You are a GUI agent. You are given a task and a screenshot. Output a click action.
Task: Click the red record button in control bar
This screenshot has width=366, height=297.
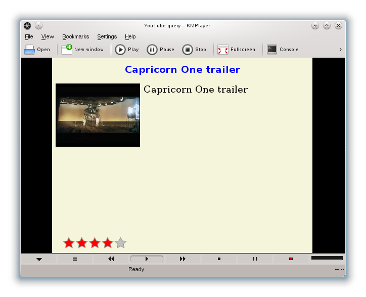[291, 259]
